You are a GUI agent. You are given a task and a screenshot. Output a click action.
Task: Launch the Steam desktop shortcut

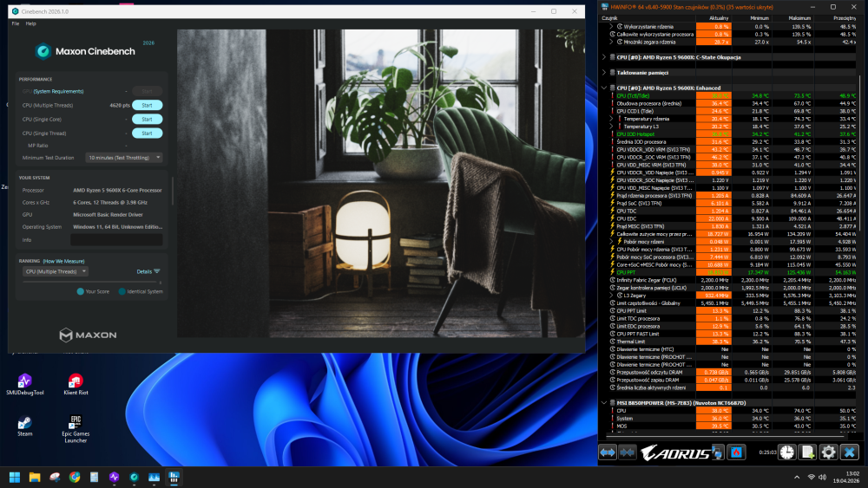24,426
